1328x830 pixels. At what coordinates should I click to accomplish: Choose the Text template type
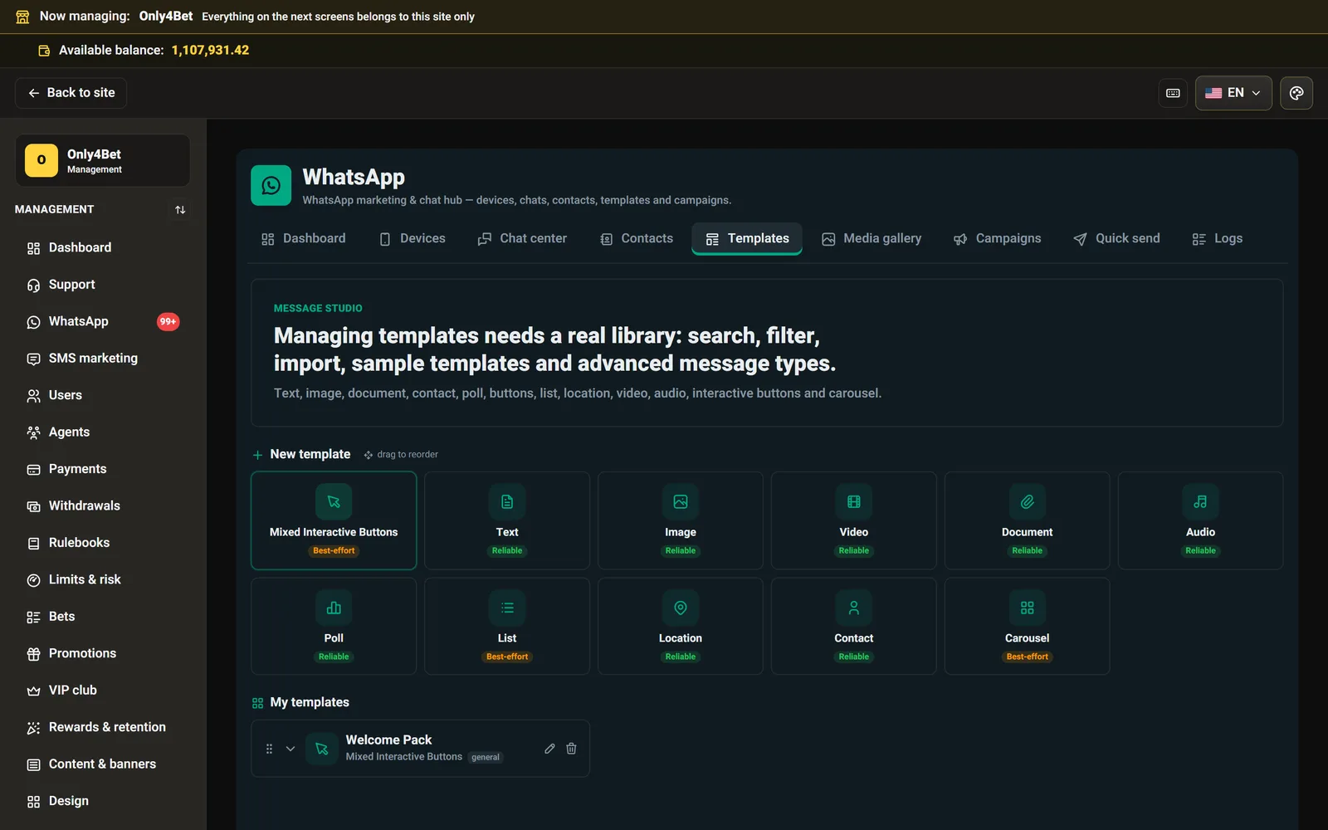(507, 520)
